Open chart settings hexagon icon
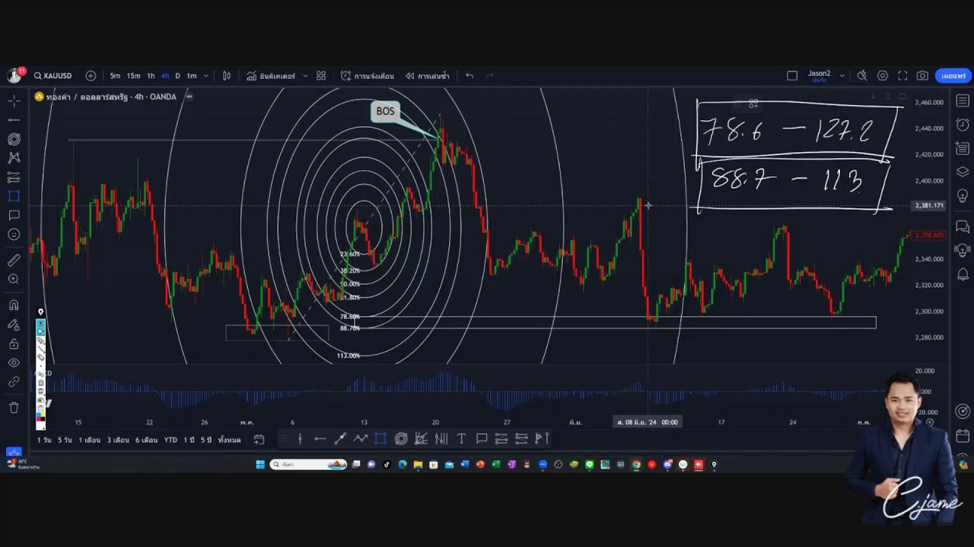This screenshot has height=547, width=974. (x=883, y=76)
